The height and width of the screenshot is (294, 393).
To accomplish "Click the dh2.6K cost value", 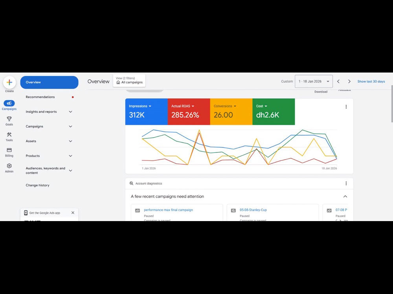I will pos(267,115).
